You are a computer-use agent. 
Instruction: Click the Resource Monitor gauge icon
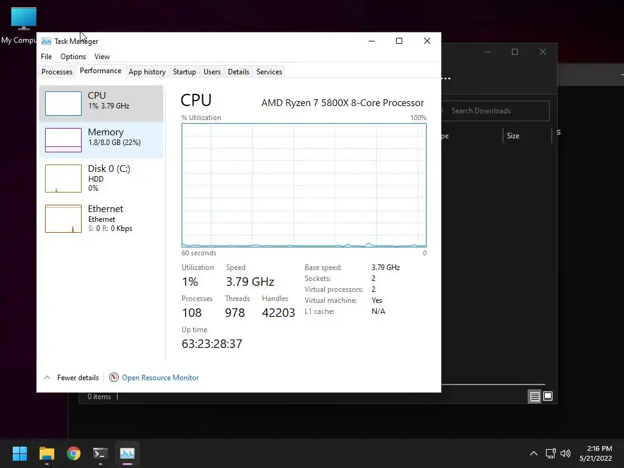pyautogui.click(x=114, y=377)
